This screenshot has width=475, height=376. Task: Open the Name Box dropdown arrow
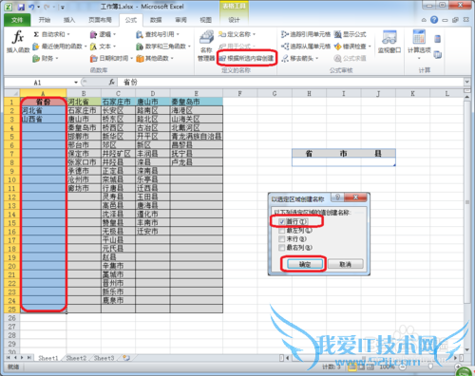point(76,83)
